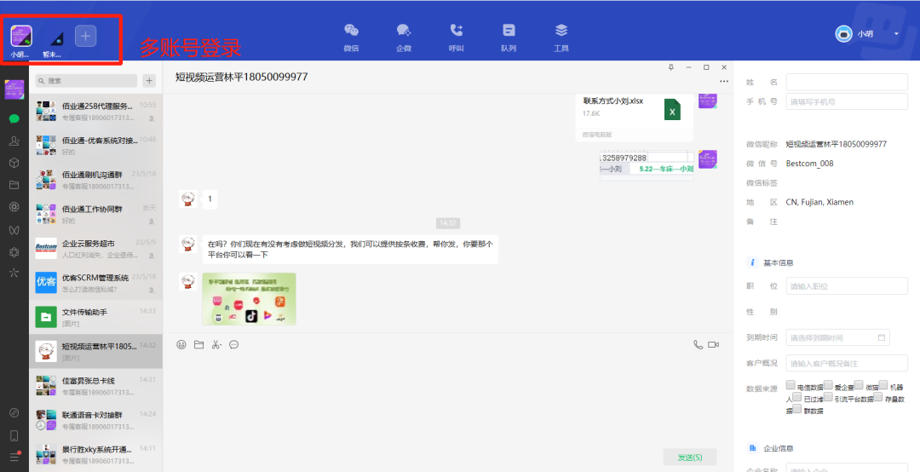
Task: Open the 企微 tab
Action: click(x=404, y=37)
